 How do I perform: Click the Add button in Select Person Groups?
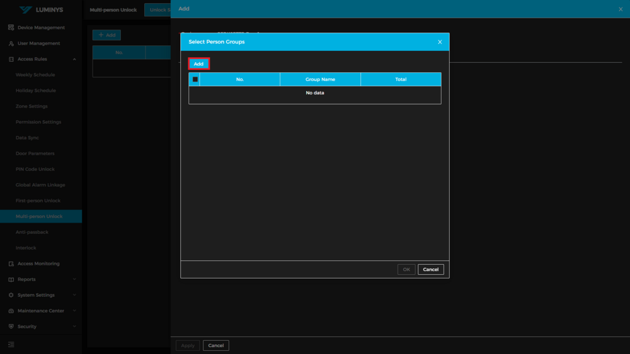[198, 64]
